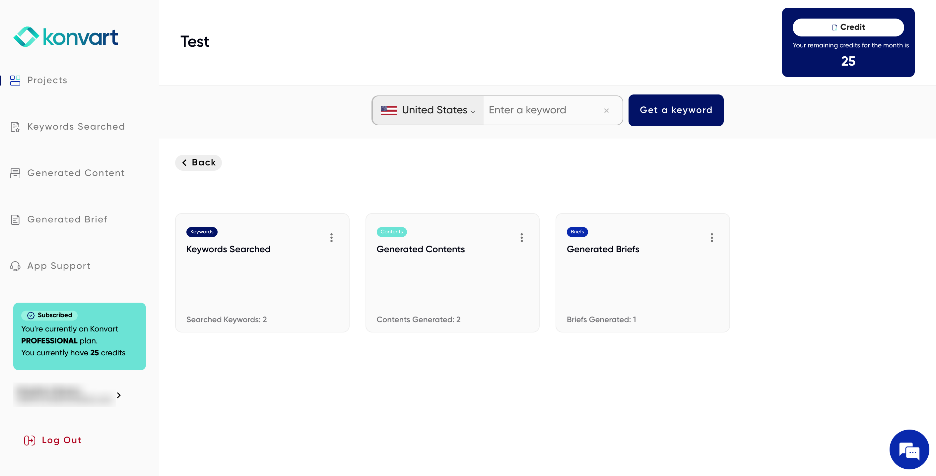Click the Get a keyword button
This screenshot has height=476, width=936.
pyautogui.click(x=676, y=110)
